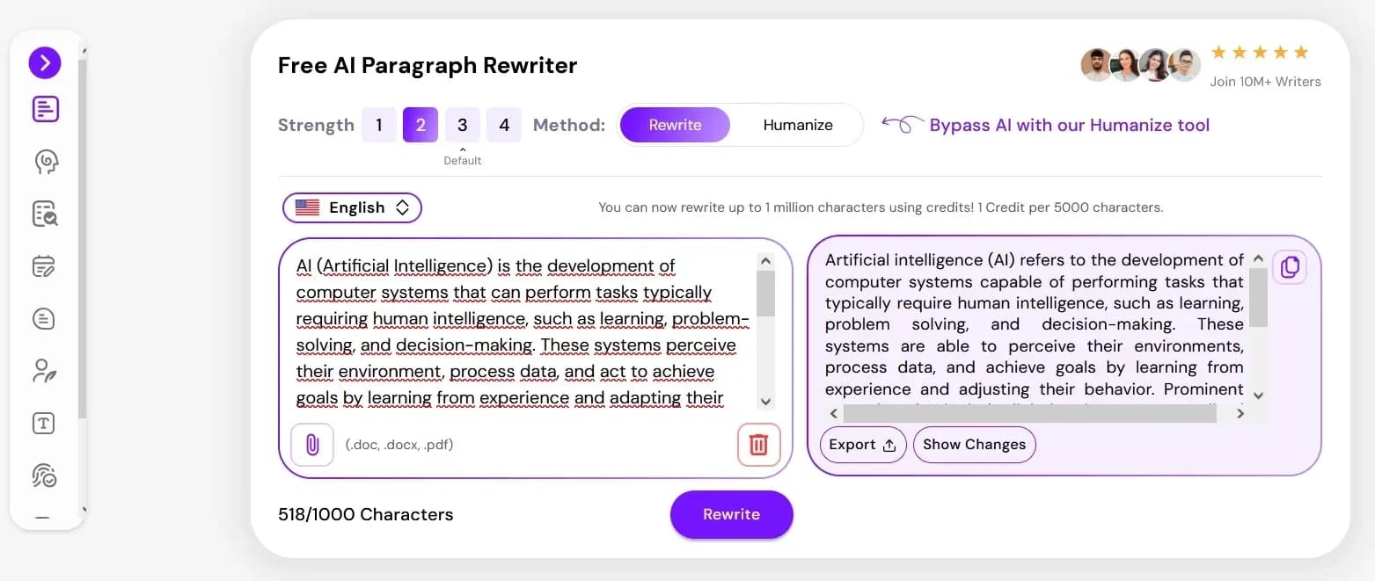This screenshot has width=1375, height=581.
Task: Select the Paragraph Rewriter icon in the sidebar
Action: tap(45, 108)
